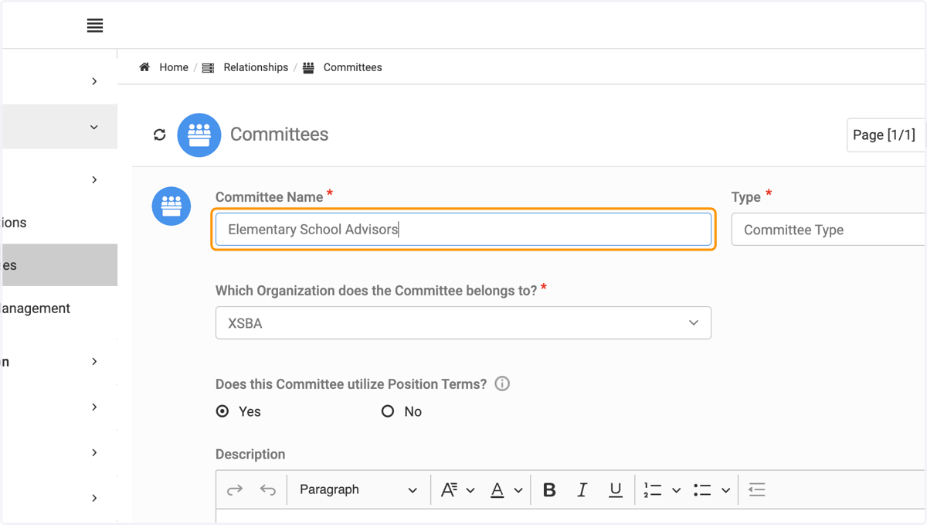Screen dimensions: 927x525
Task: Click in the Committee Name field
Action: 463,230
